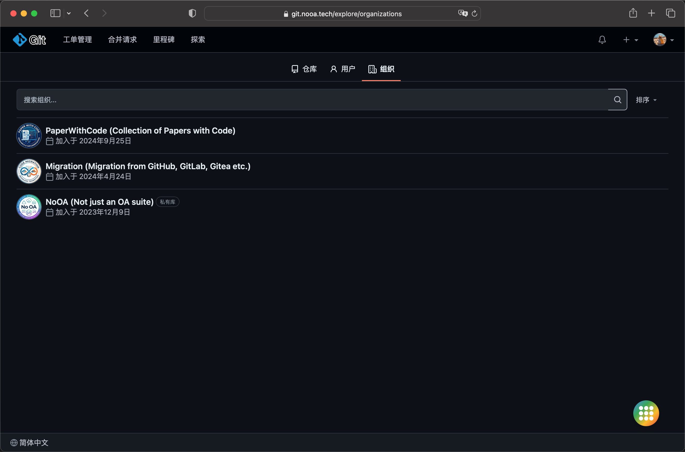685x452 pixels.
Task: Focus the 搜索组织 search field
Action: (312, 100)
